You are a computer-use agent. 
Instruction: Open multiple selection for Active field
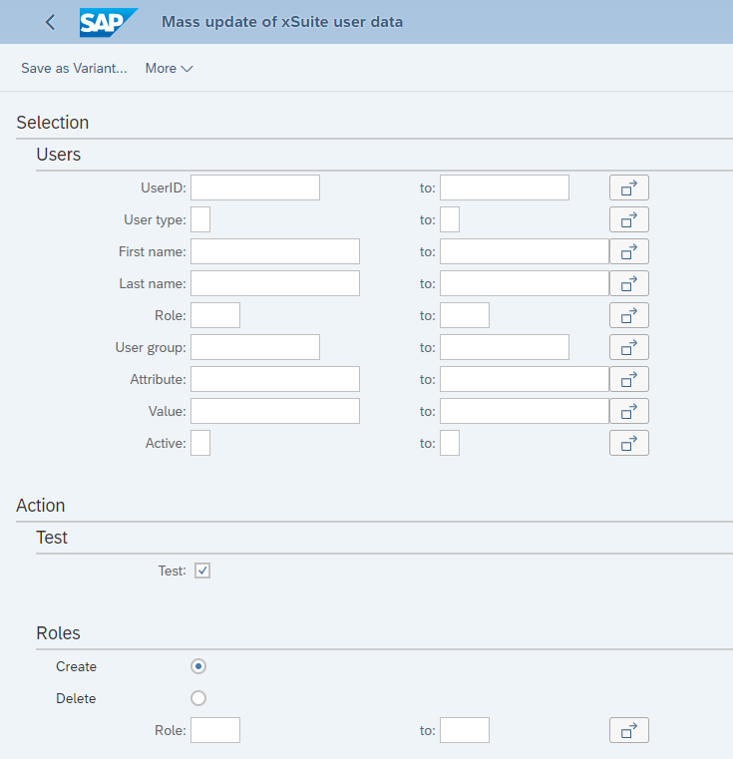[x=628, y=443]
